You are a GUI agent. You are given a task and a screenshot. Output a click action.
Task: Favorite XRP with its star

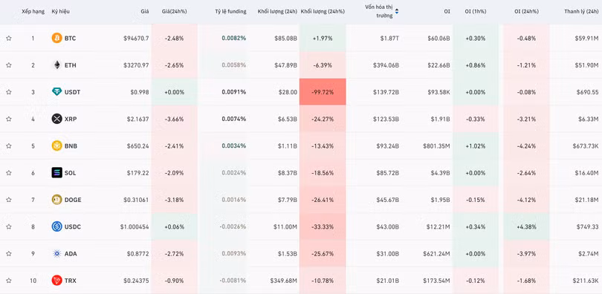coord(8,119)
